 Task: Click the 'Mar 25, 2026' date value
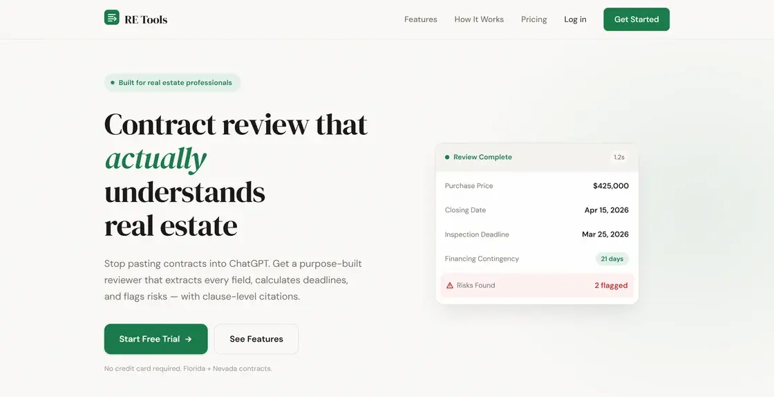(605, 234)
